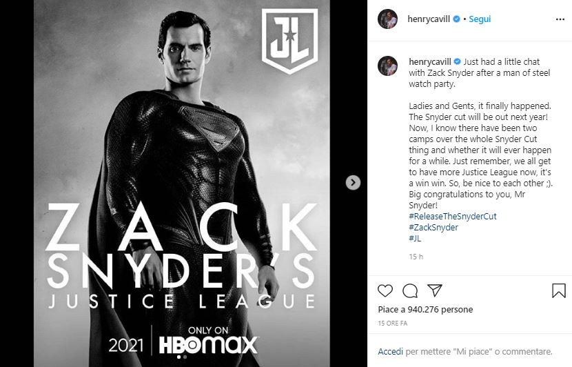Open the #JL hashtag

[415, 238]
